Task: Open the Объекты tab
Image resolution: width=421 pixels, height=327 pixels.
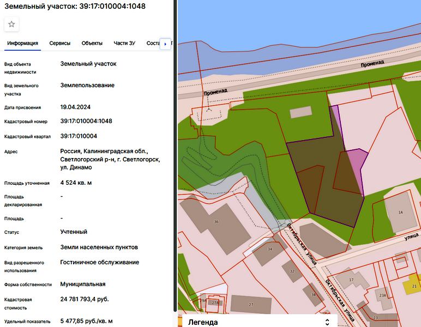Action: [92, 43]
